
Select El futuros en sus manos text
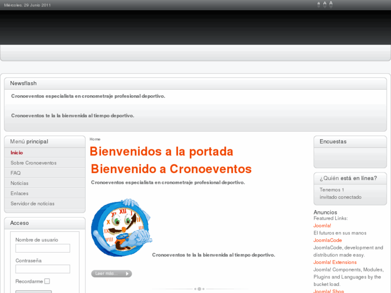pos(340,233)
